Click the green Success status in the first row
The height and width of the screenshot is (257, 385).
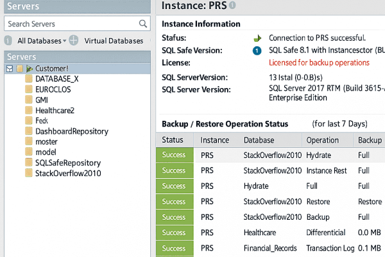(x=173, y=155)
